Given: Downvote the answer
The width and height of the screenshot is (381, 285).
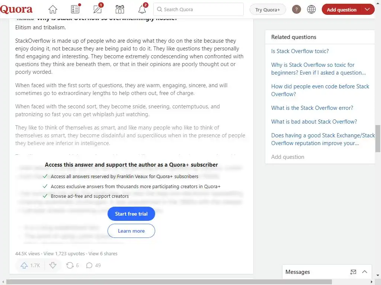Looking at the screenshot, I should 53,265.
